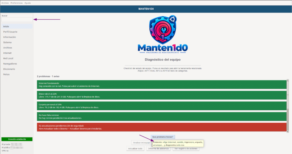Open the Notas category
Screen dimensions: 292x154
17,74
